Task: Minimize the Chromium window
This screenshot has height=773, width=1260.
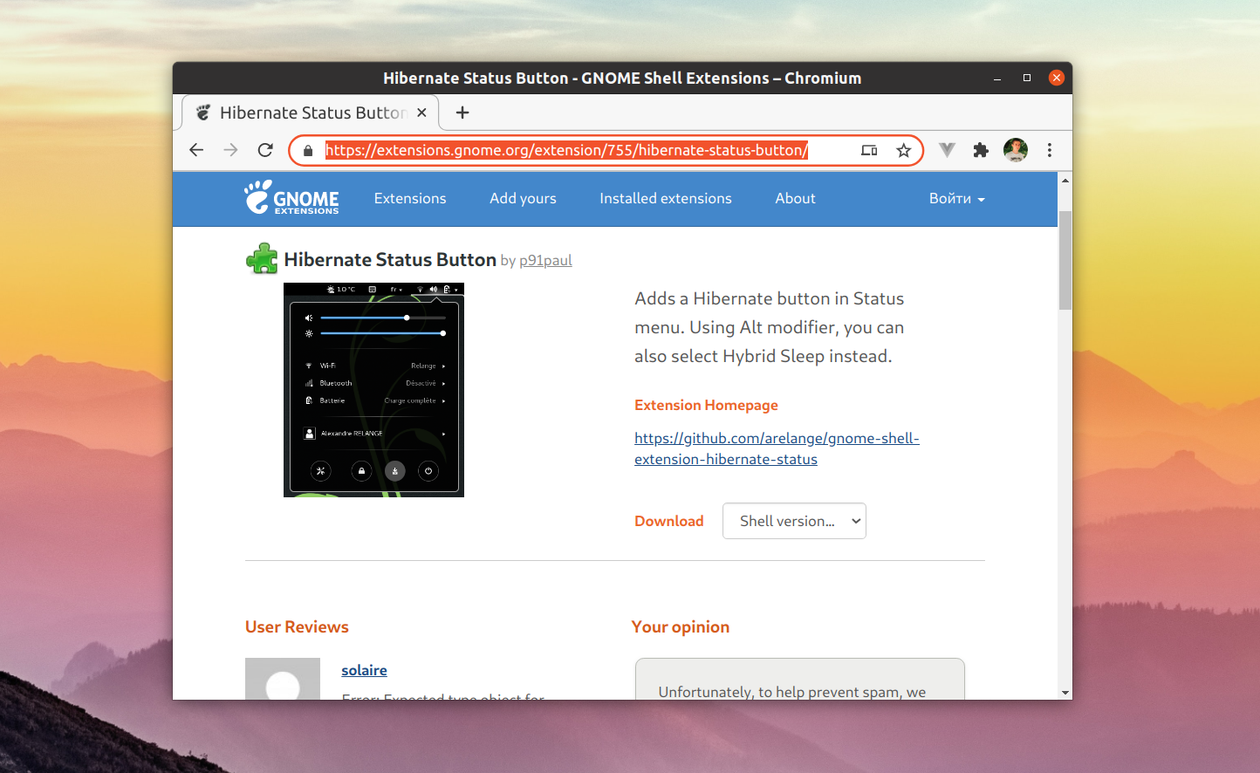Action: point(996,78)
